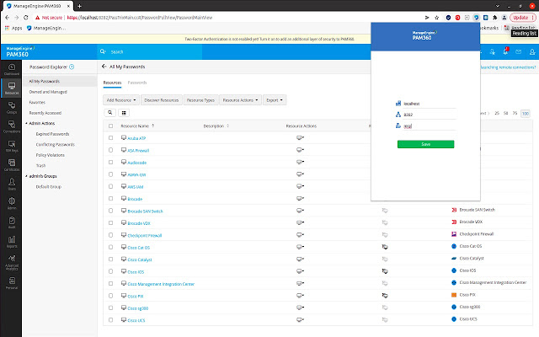Check the Aruba ATP row checkbox
The width and height of the screenshot is (539, 337).
click(110, 137)
